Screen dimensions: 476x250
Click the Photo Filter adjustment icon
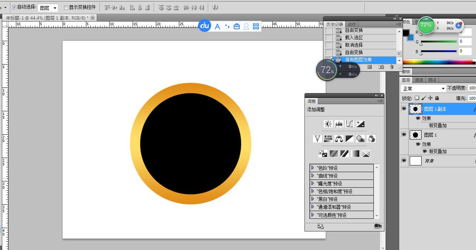(x=360, y=139)
